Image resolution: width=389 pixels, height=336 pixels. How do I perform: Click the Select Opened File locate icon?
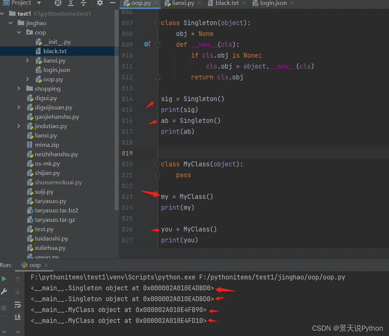pyautogui.click(x=58, y=3)
